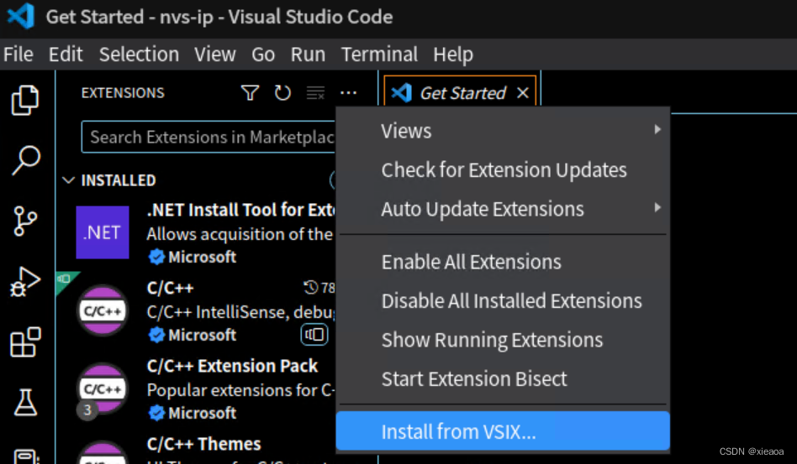Open the extensions more actions ellipsis
The height and width of the screenshot is (464, 797).
point(348,93)
